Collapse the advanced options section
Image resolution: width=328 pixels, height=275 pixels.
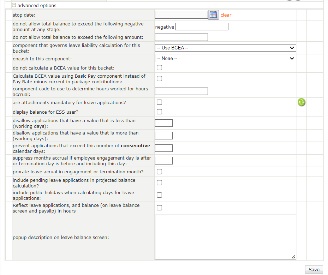pyautogui.click(x=14, y=5)
